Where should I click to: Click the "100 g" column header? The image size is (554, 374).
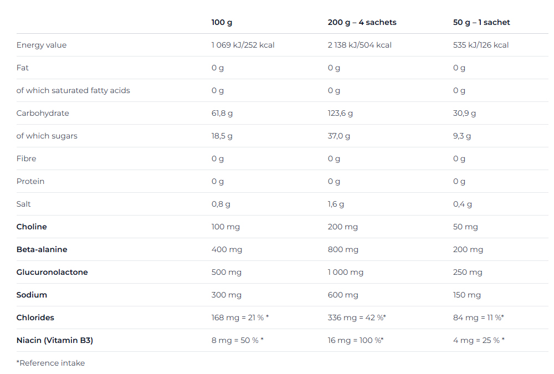click(x=222, y=23)
